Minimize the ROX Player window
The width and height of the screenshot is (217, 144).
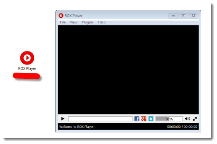tap(173, 16)
